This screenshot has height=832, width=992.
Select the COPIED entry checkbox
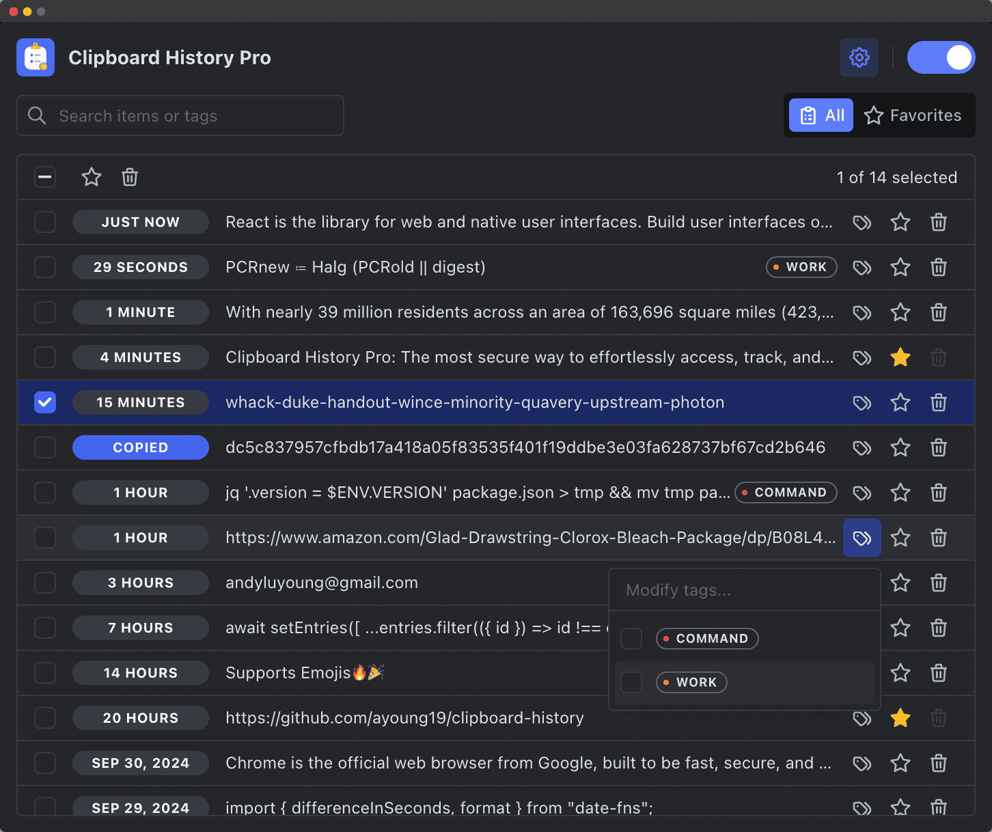click(x=45, y=447)
